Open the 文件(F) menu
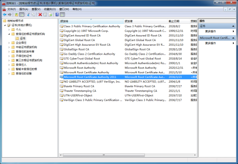The width and height of the screenshot is (238, 164). point(12,9)
